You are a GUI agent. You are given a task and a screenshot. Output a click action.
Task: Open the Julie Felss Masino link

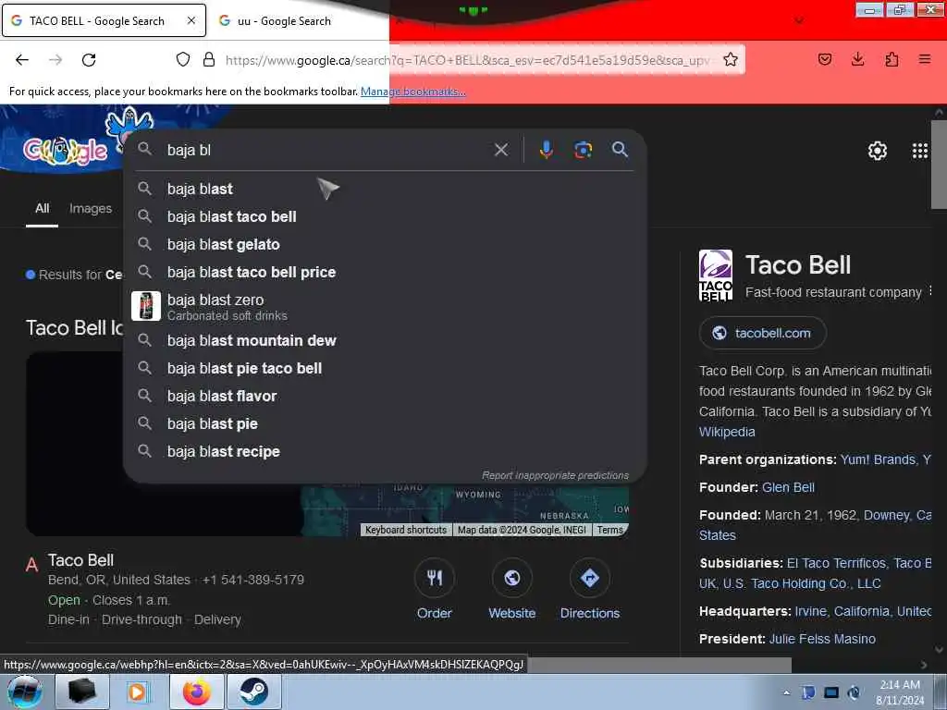click(x=822, y=639)
